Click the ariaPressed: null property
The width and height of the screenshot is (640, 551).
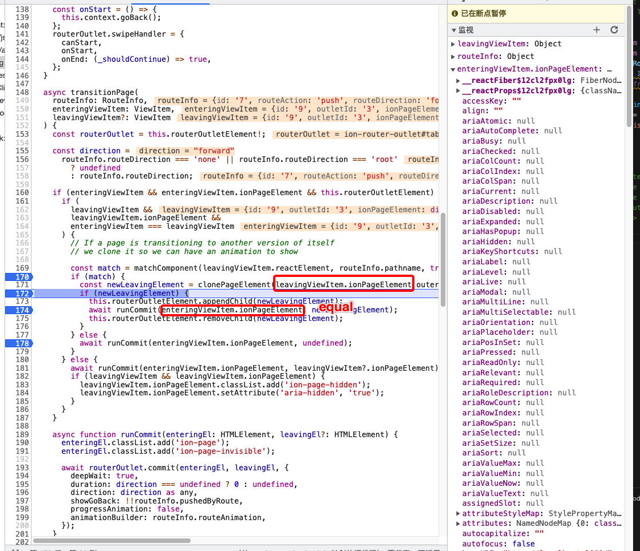[x=500, y=352]
